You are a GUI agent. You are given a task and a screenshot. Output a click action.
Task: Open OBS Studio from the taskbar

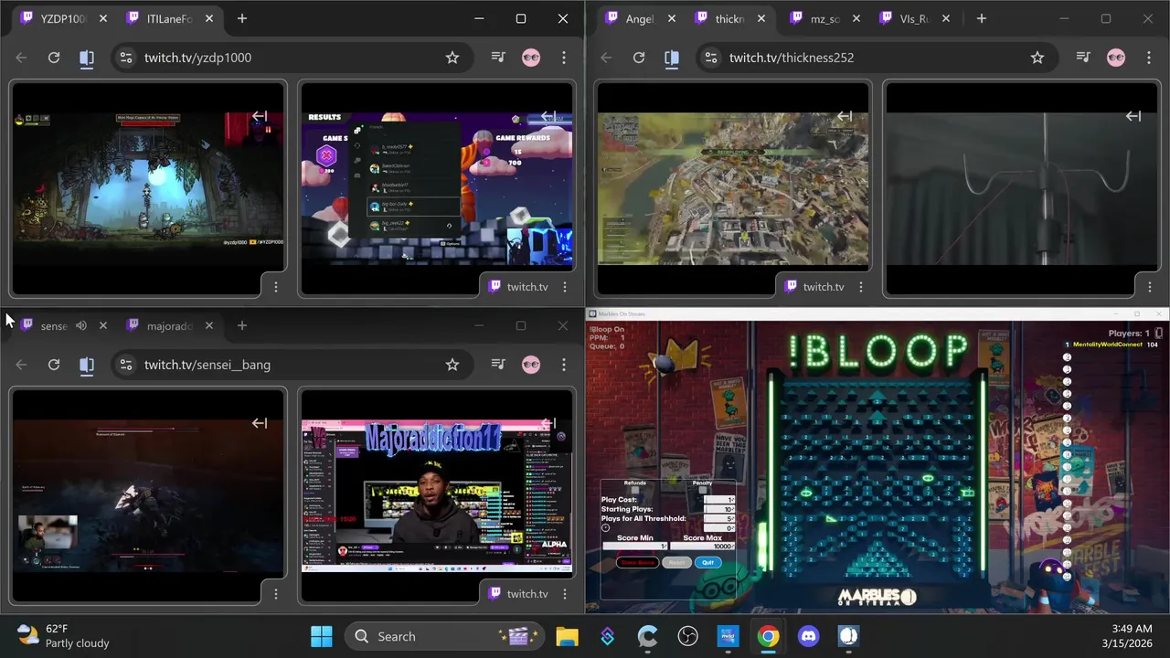point(688,636)
